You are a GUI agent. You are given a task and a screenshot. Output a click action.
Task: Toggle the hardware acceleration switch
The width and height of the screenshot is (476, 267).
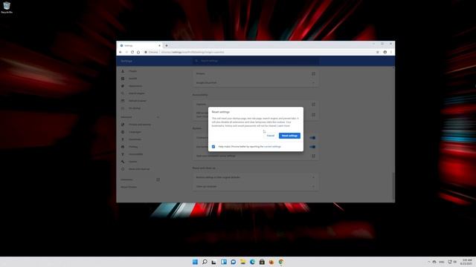coord(312,147)
